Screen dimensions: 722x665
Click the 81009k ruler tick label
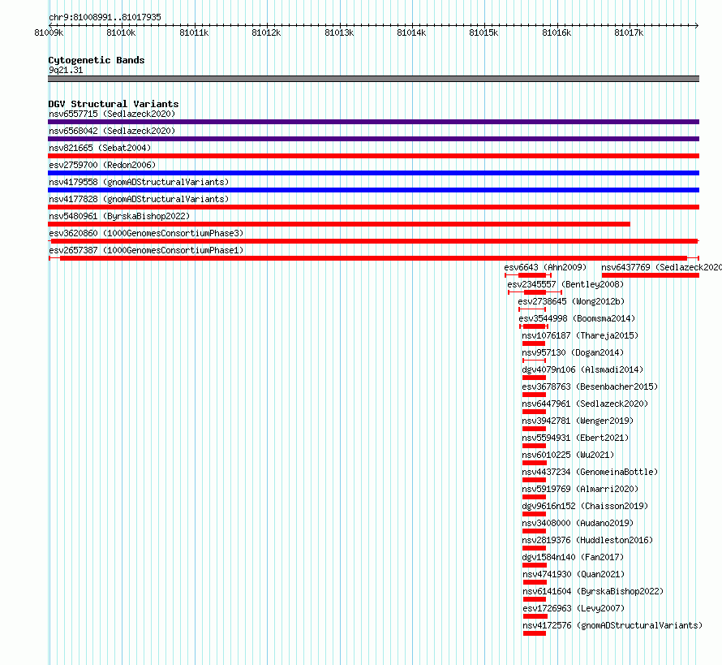coord(49,32)
